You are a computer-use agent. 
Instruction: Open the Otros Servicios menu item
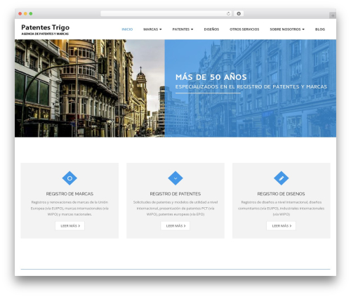244,29
